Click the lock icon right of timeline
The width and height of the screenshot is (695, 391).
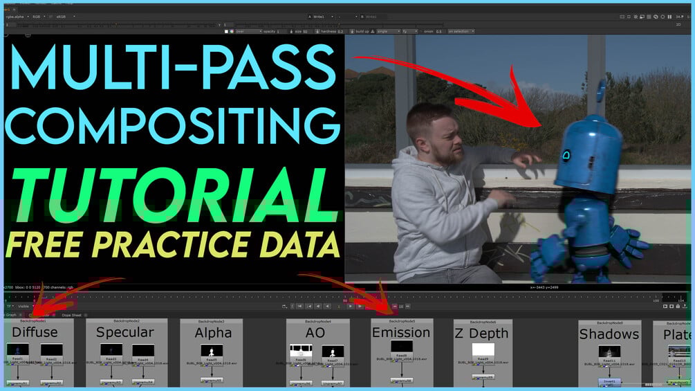point(678,306)
